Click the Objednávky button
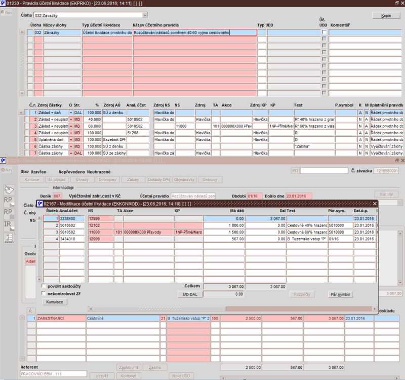Screen dimensions: 405x380 [184, 180]
